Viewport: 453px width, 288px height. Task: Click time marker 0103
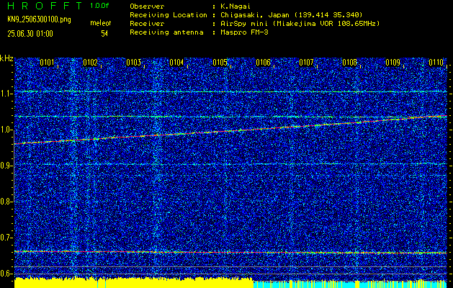(133, 63)
